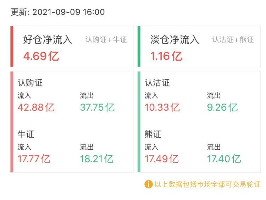This screenshot has height=200, width=266.
Task: Click the 认购证+牛证 subtitle label
Action: point(106,40)
